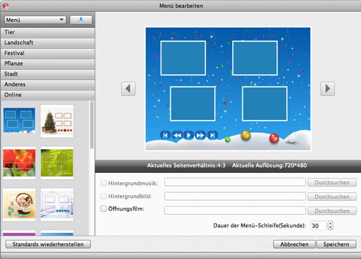This screenshot has height=259, width=361.
Task: Decrease menu loop duration with stepper down
Action: point(331,227)
